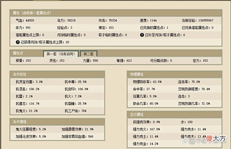Select the 根骨: 153 attribute
231x149 pixels.
pos(23,61)
